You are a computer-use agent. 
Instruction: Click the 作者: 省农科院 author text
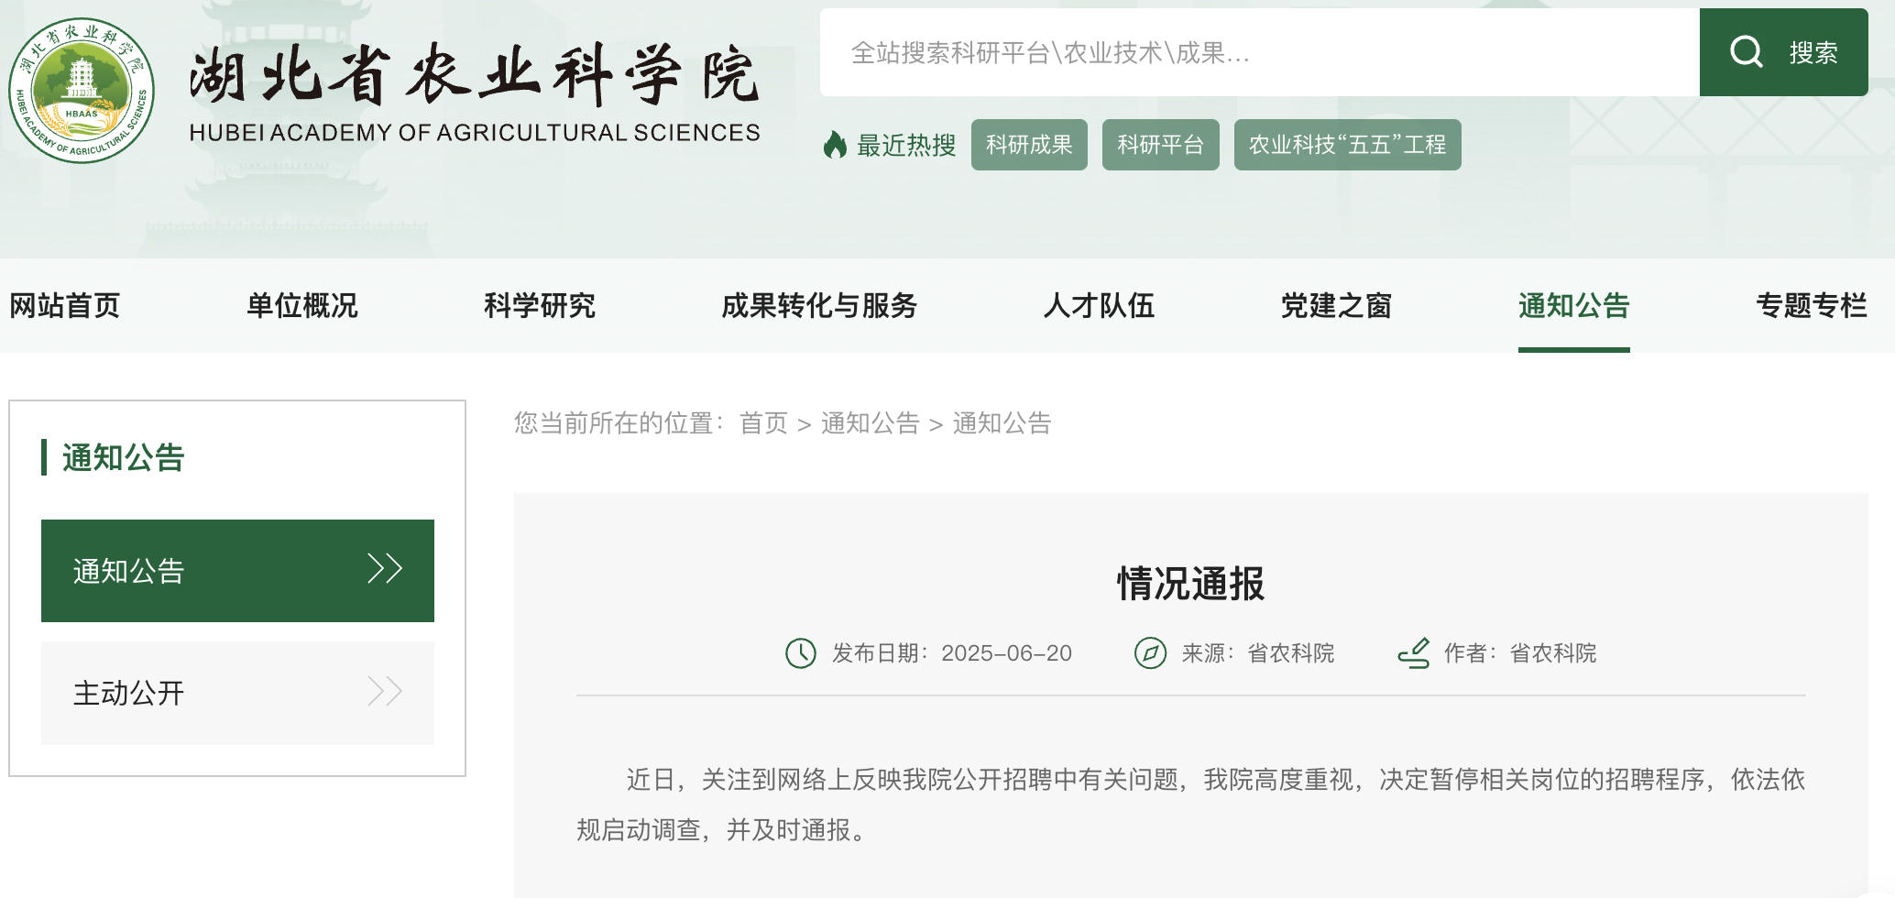pos(1520,653)
